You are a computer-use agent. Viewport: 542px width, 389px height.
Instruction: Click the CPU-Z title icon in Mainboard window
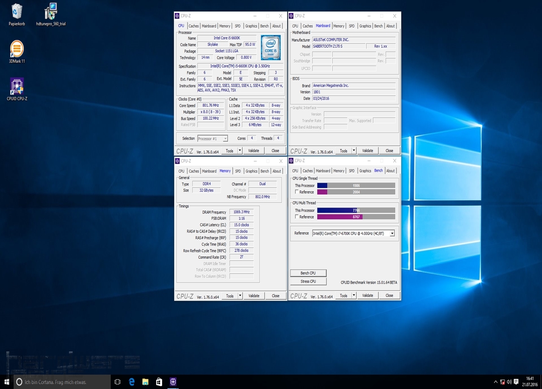291,16
